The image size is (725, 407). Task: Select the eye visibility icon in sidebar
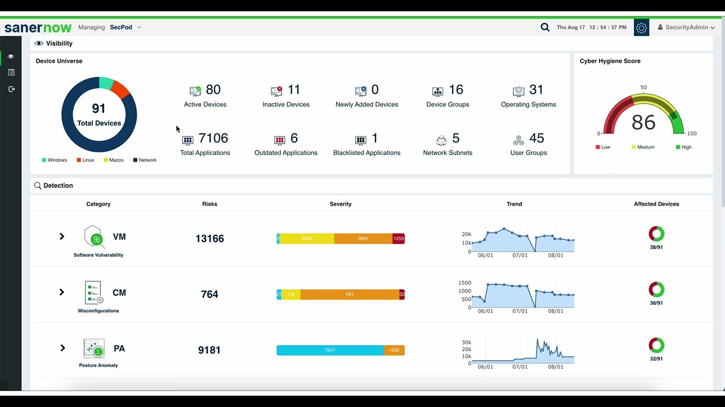[10, 57]
